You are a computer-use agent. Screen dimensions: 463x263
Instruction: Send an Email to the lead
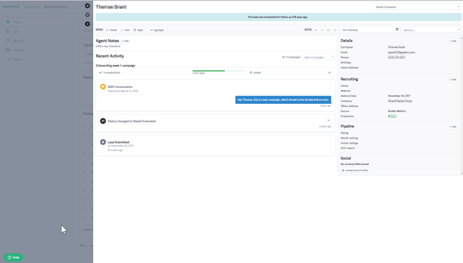point(111,30)
